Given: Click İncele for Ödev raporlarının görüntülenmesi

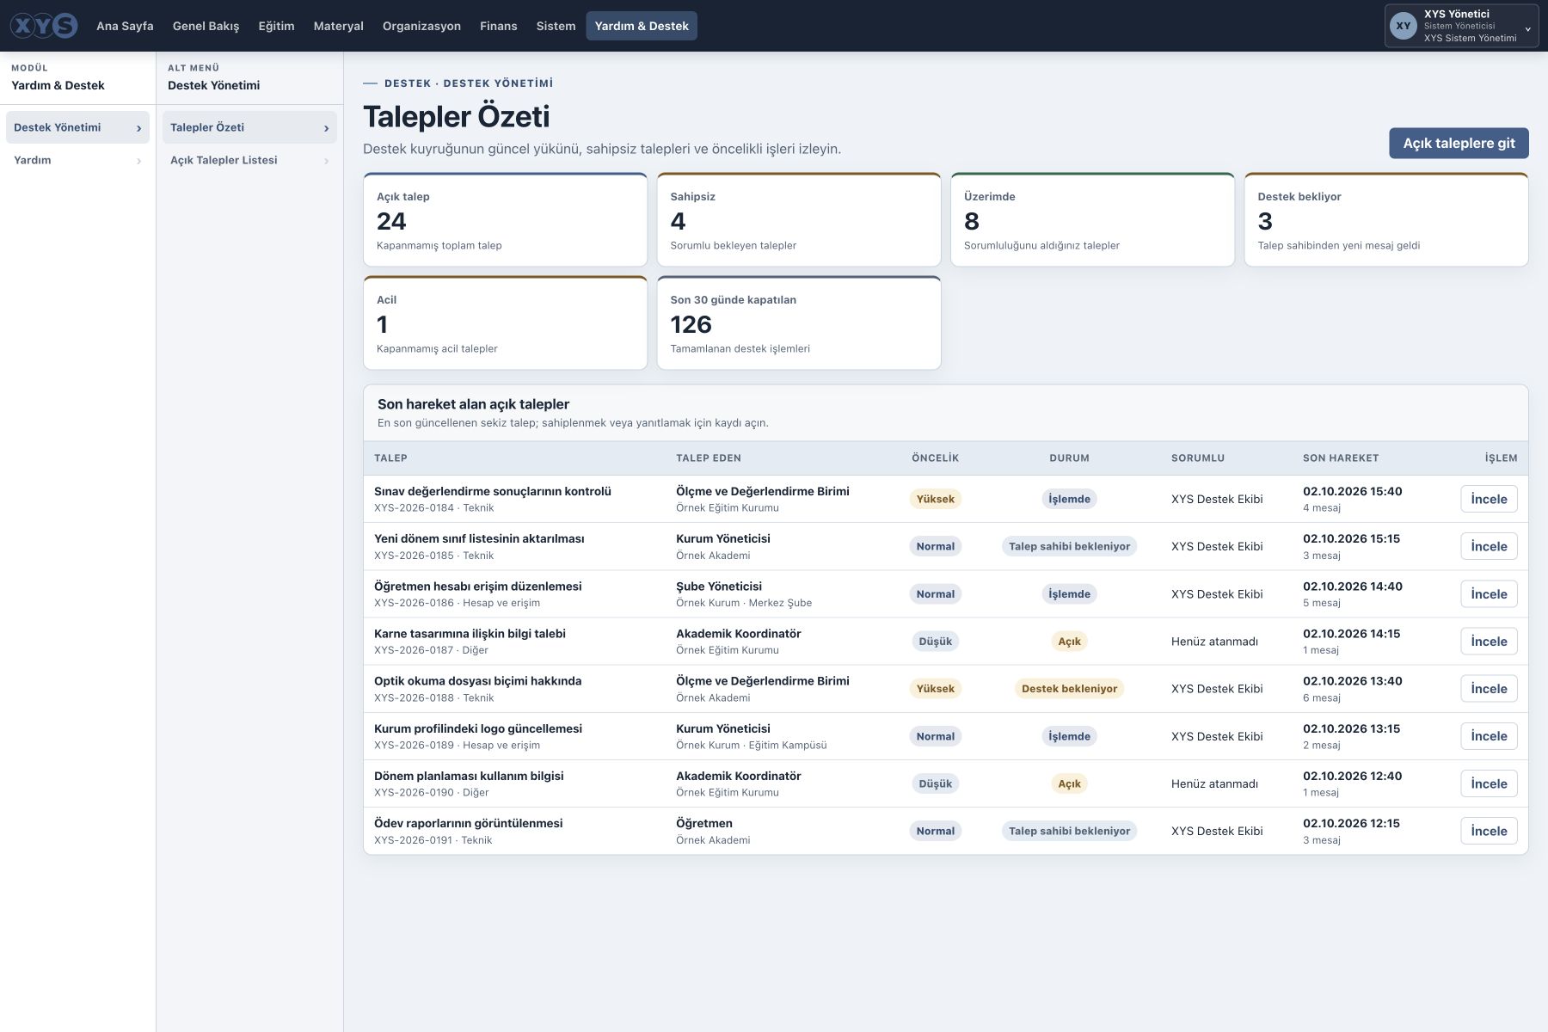Looking at the screenshot, I should coord(1489,831).
